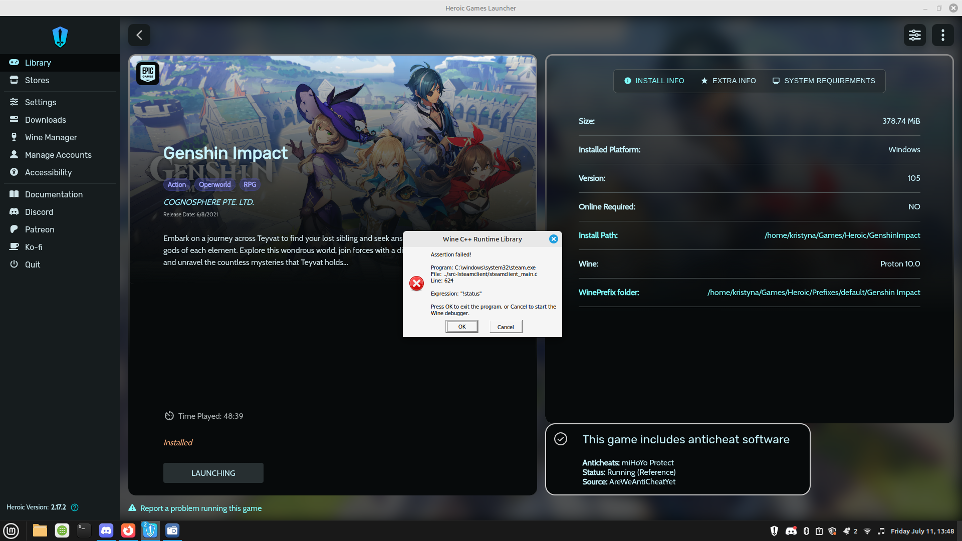Open Settings in the sidebar

click(60, 102)
